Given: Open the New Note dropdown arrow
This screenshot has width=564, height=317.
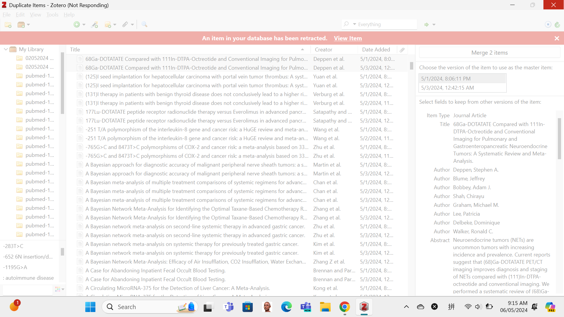Looking at the screenshot, I should point(115,25).
